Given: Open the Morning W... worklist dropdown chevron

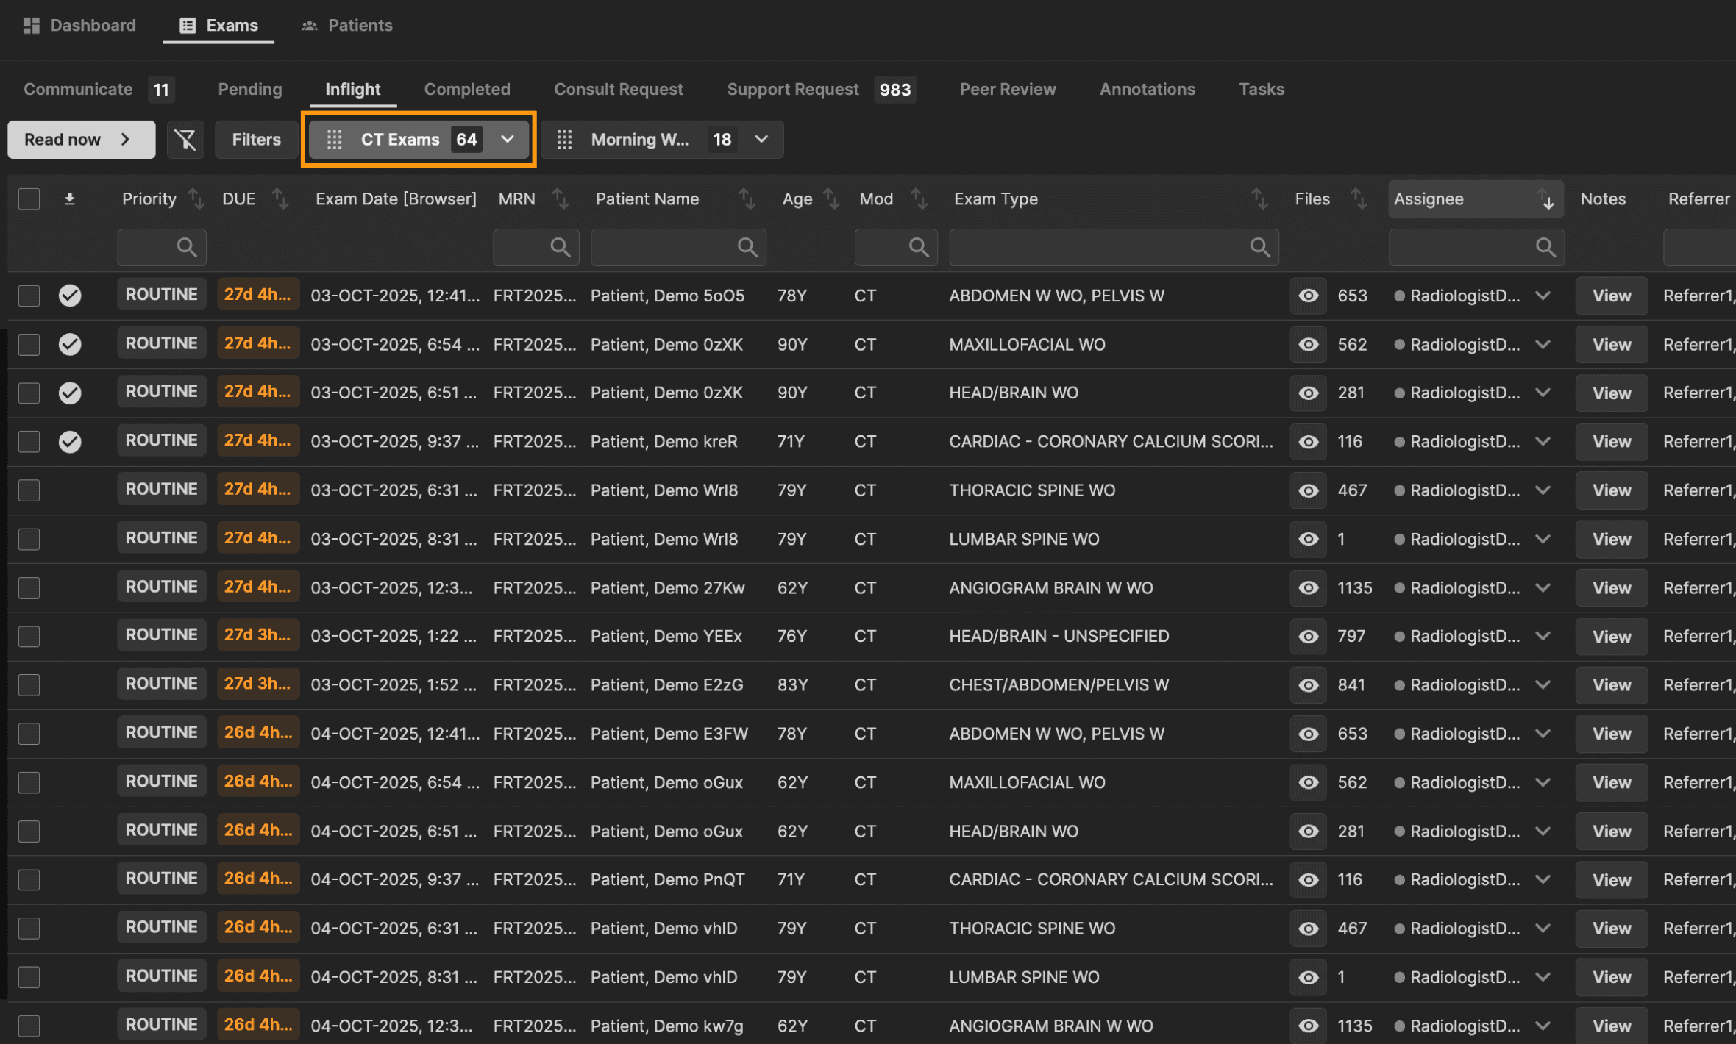Looking at the screenshot, I should [x=761, y=139].
